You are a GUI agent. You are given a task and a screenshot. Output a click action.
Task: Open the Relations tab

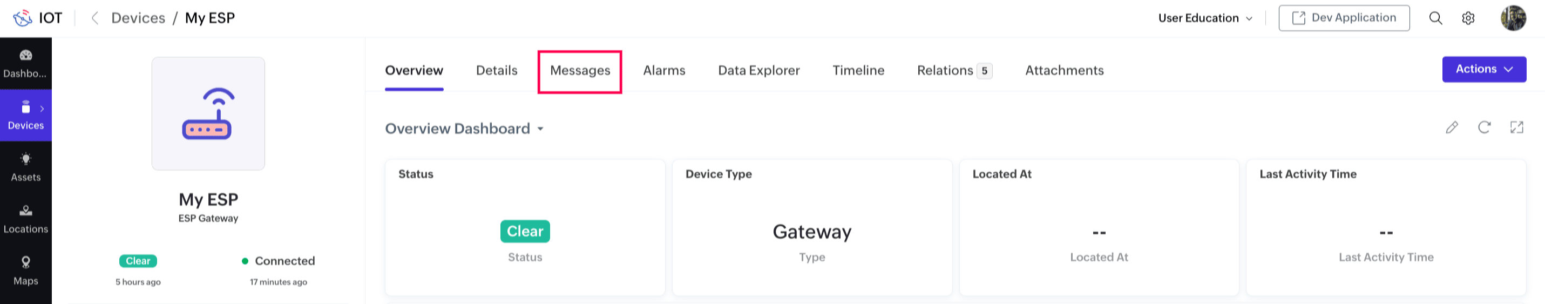(954, 71)
